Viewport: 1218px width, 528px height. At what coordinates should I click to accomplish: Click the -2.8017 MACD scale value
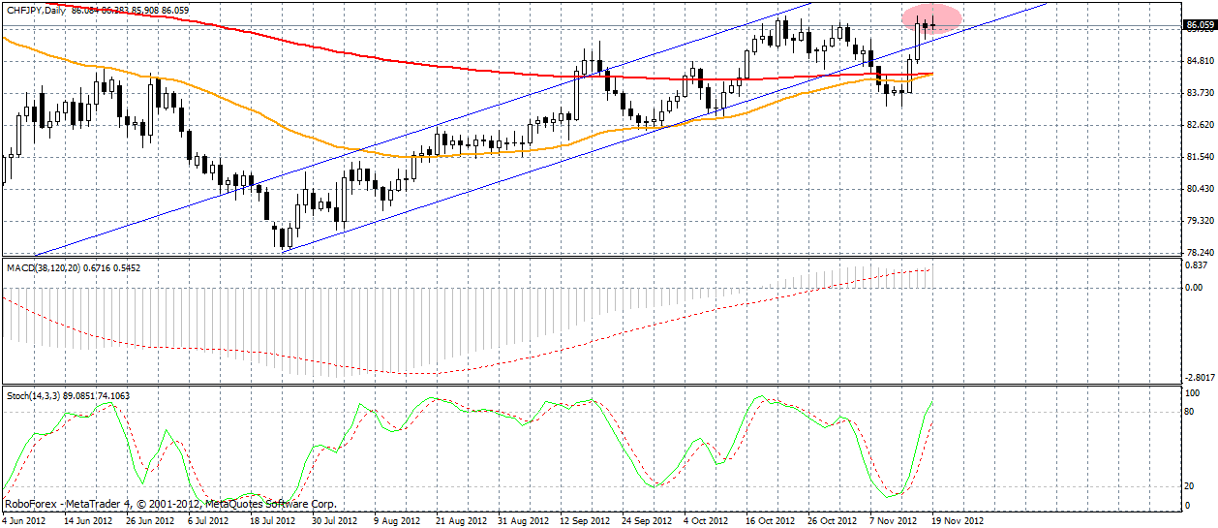pos(1200,377)
